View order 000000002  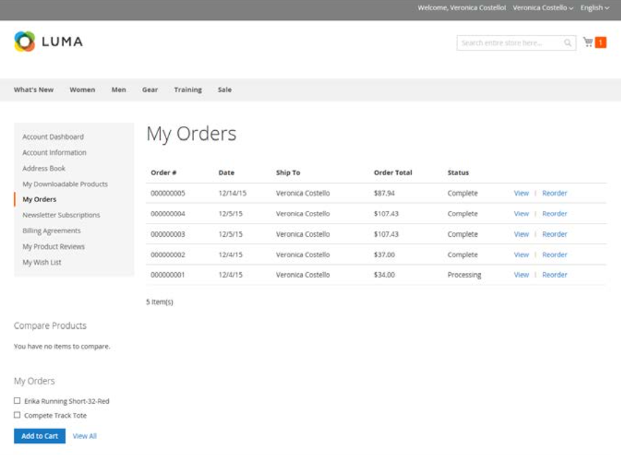click(521, 255)
